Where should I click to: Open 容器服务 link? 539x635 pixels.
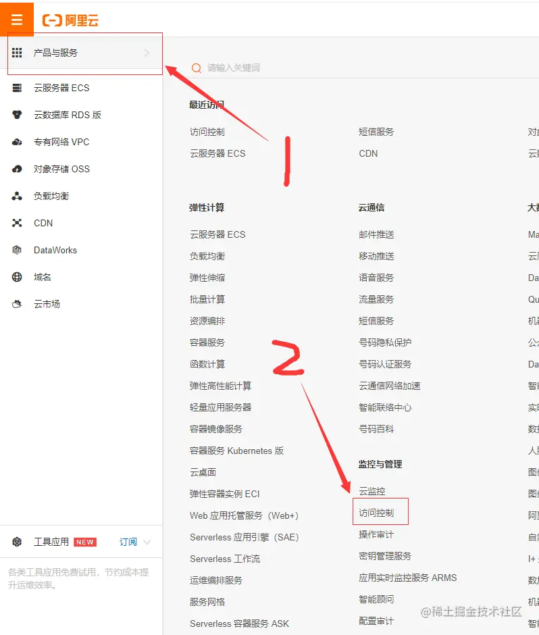coord(207,342)
